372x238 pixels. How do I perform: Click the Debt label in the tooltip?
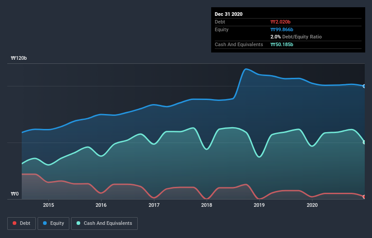(x=220, y=22)
